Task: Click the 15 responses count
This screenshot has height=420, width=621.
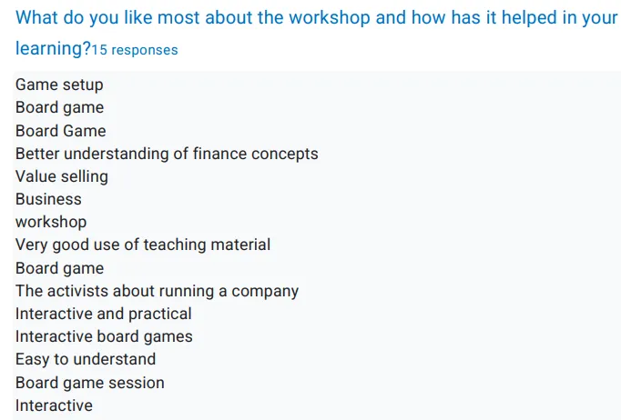Action: click(135, 50)
